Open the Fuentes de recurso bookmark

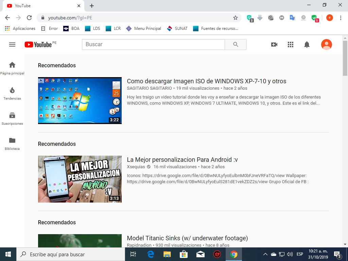tap(215, 29)
